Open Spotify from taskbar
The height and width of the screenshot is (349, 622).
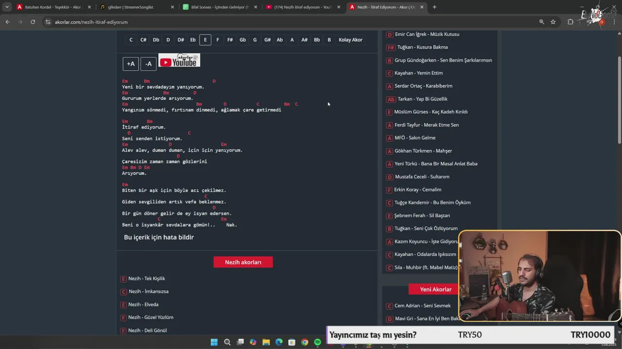pyautogui.click(x=317, y=342)
